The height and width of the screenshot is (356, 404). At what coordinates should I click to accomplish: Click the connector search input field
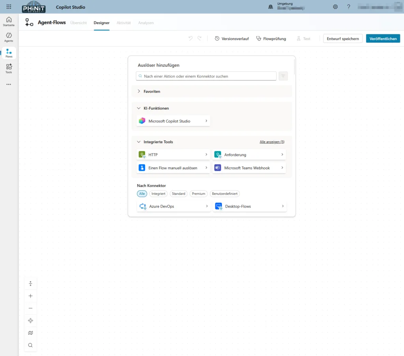coord(206,76)
